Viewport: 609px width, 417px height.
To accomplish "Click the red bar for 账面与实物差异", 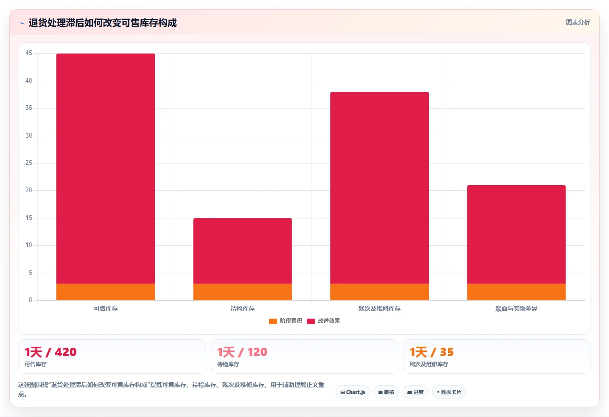I will [516, 235].
